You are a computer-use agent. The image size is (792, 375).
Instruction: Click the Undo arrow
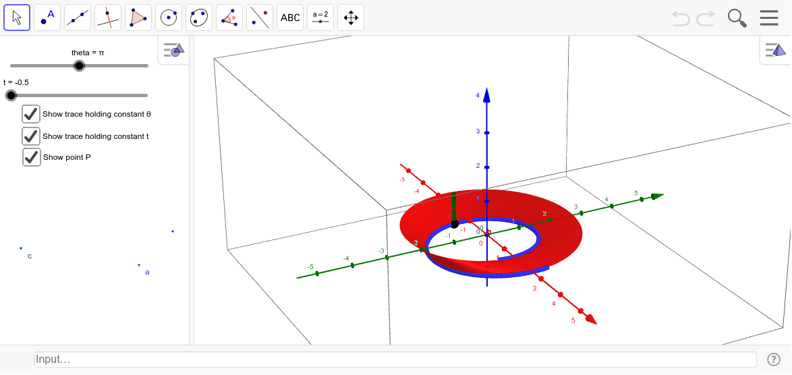[x=681, y=18]
